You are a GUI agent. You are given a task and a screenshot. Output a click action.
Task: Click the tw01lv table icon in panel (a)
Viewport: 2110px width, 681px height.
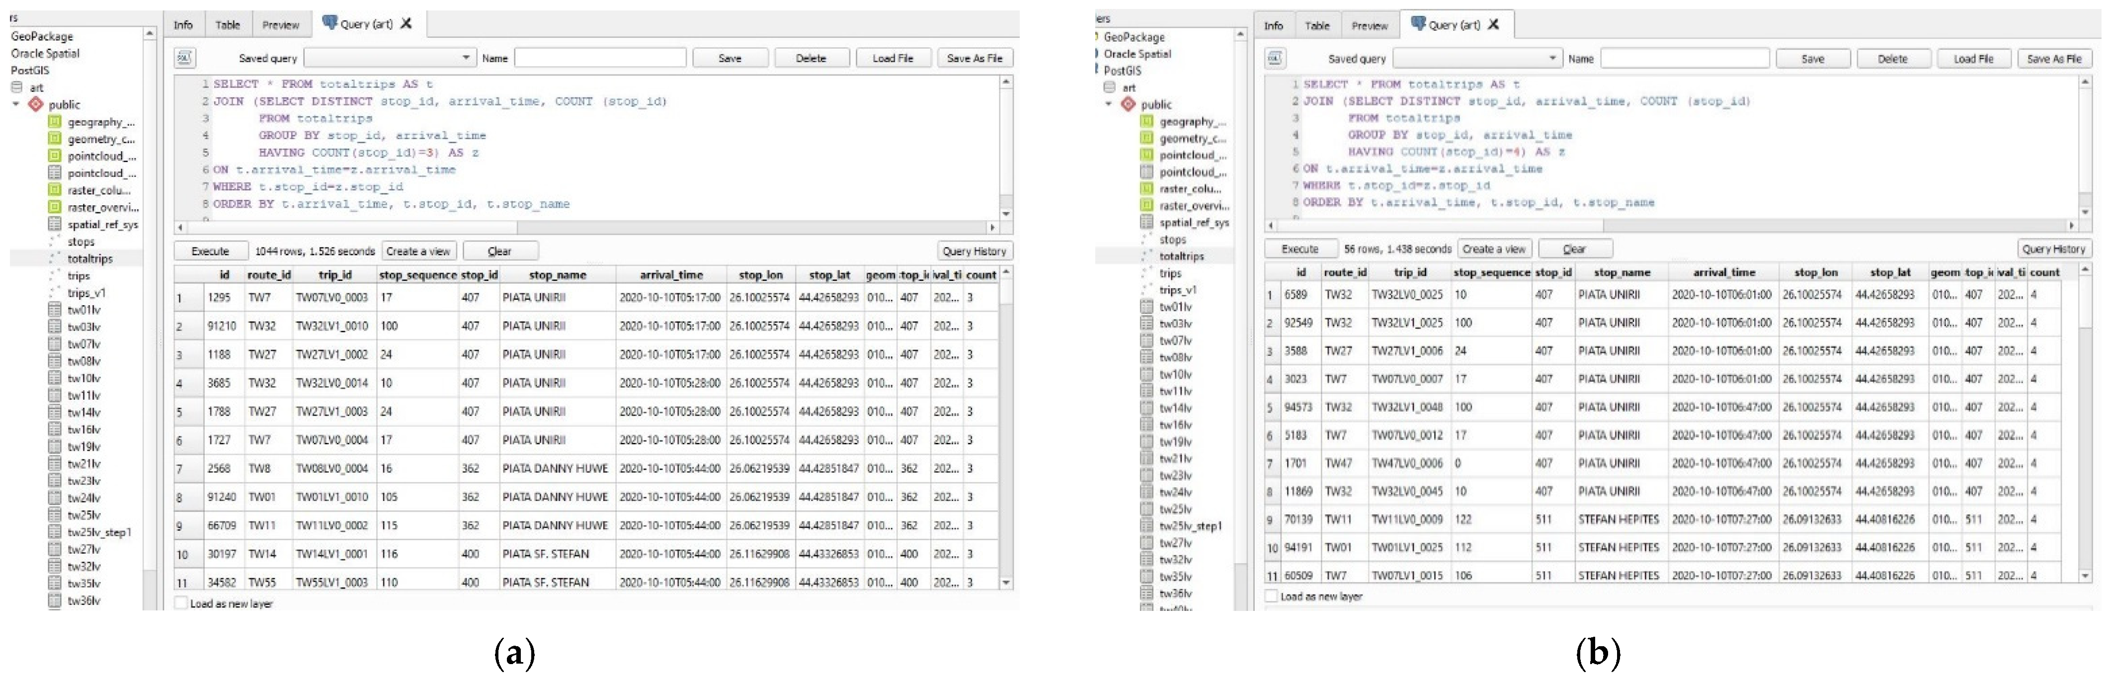[54, 310]
